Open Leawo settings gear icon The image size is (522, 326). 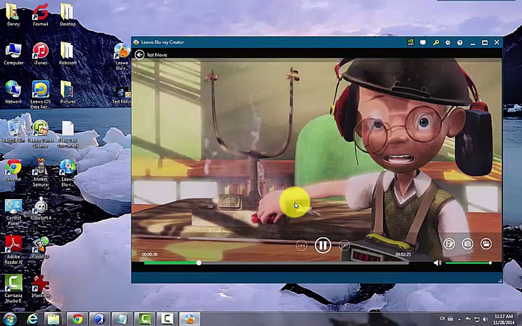click(448, 43)
